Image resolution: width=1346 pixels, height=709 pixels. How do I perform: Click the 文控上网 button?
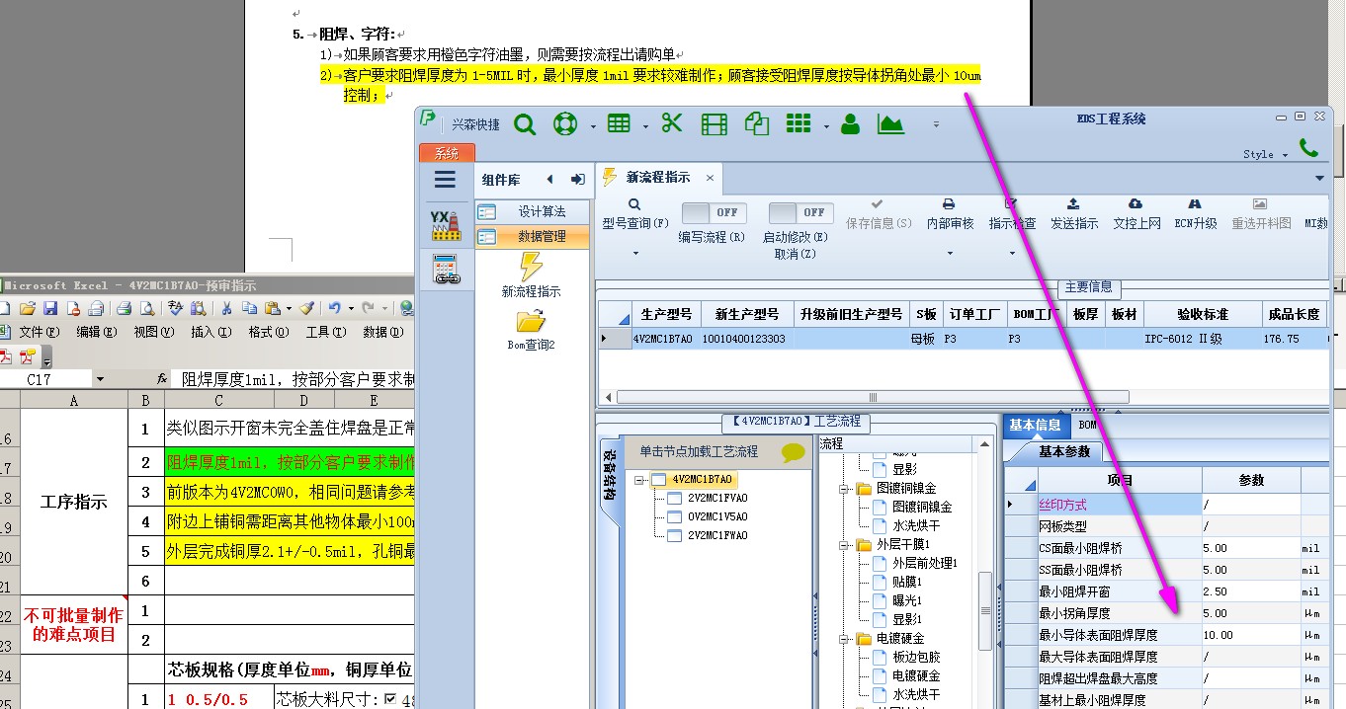[x=1136, y=215]
